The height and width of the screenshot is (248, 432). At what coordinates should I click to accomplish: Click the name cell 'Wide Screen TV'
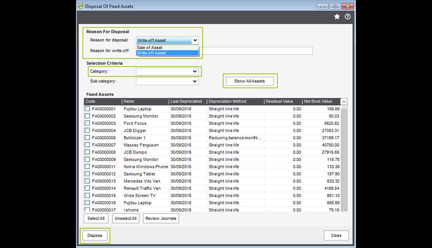(139, 196)
